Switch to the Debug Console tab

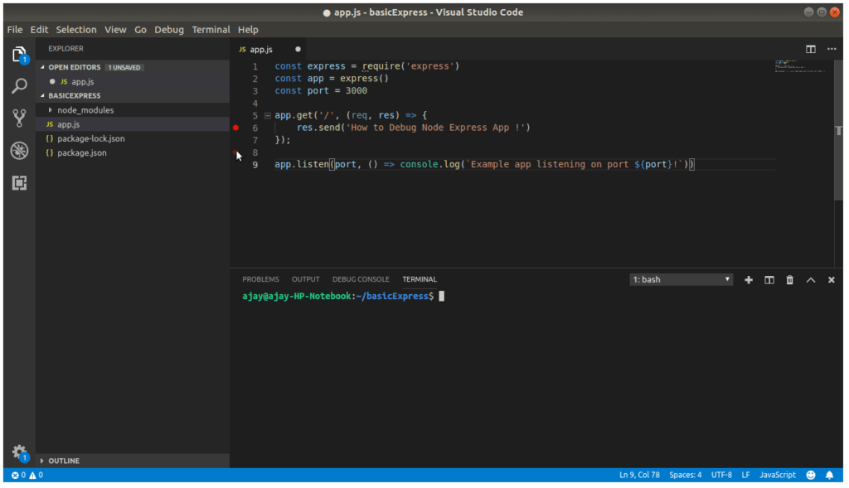pyautogui.click(x=361, y=280)
